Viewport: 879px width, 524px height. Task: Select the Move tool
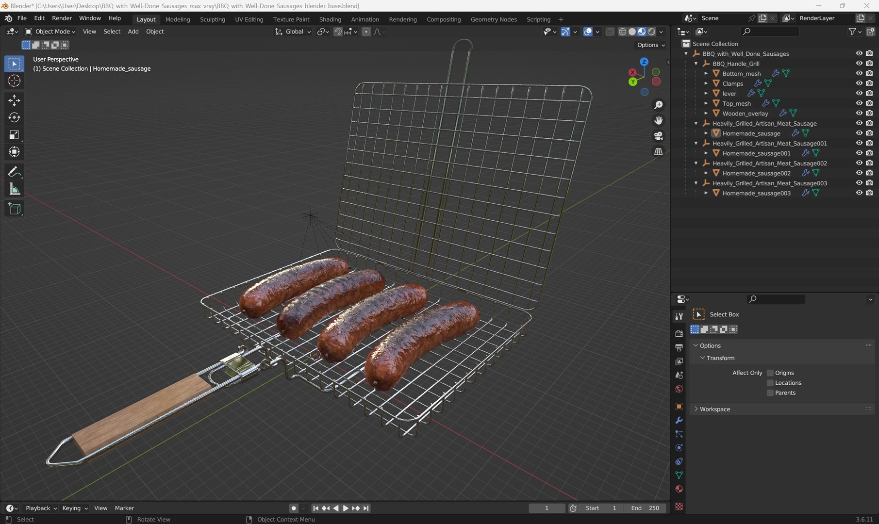point(14,100)
